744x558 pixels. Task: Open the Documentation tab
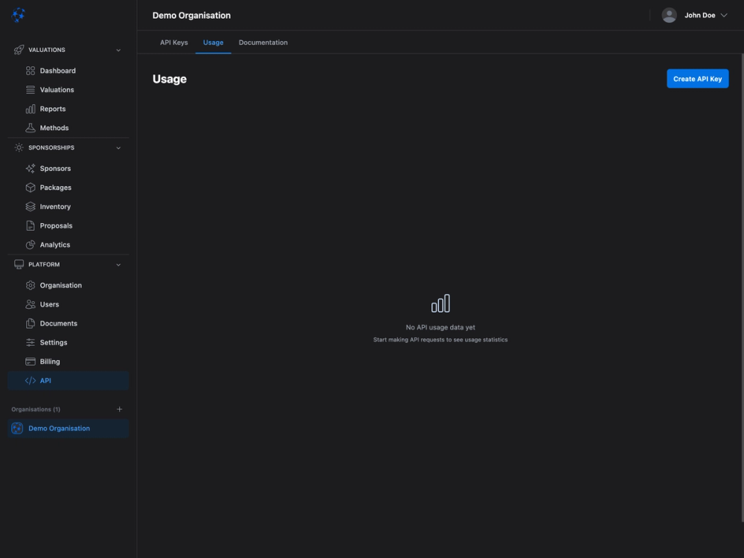click(263, 42)
